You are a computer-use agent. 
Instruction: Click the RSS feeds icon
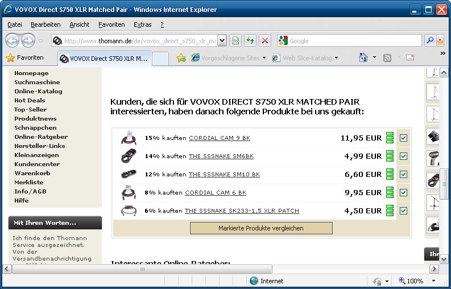[x=387, y=58]
